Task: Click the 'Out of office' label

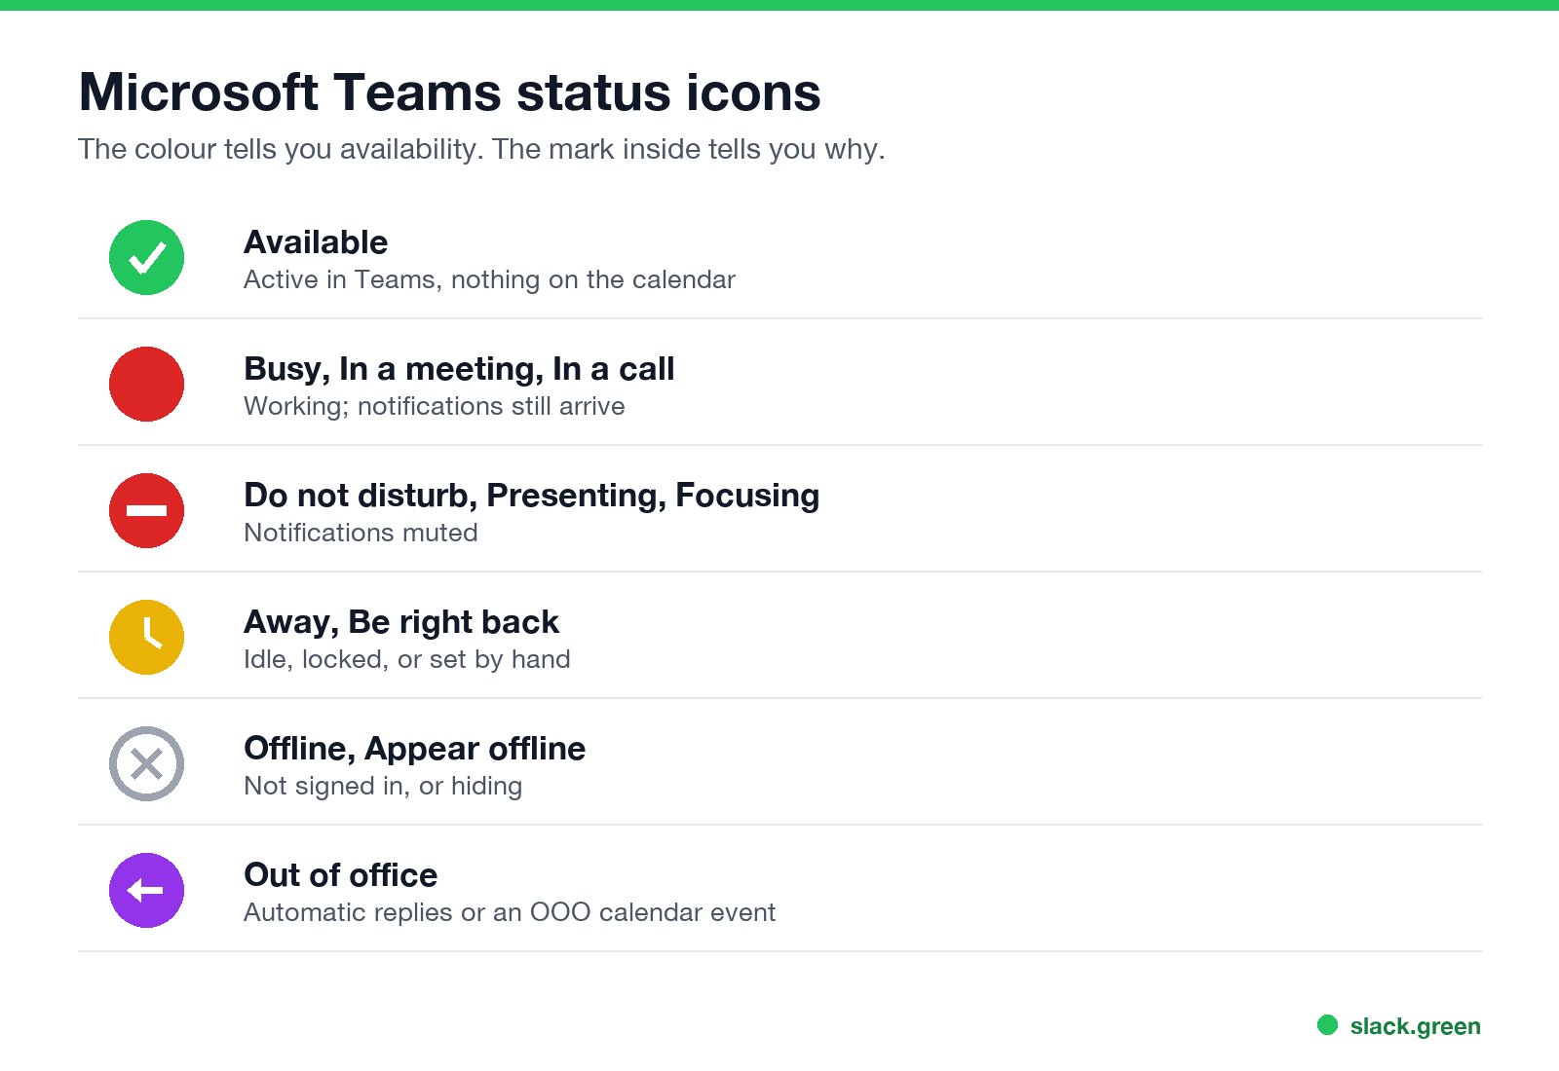Action: (340, 874)
